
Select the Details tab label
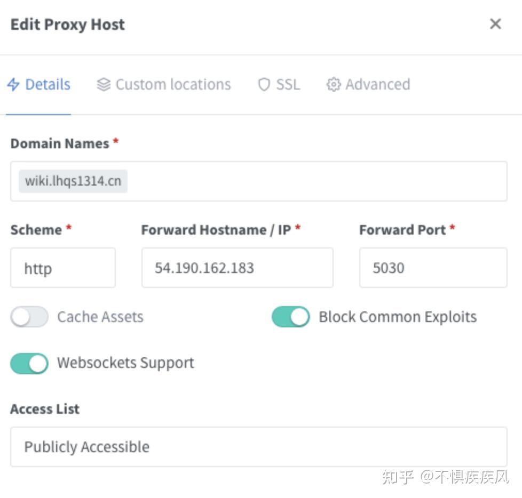point(48,84)
